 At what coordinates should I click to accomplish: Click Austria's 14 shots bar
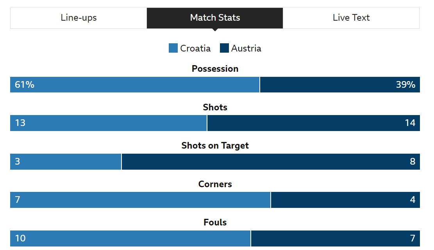(x=314, y=123)
